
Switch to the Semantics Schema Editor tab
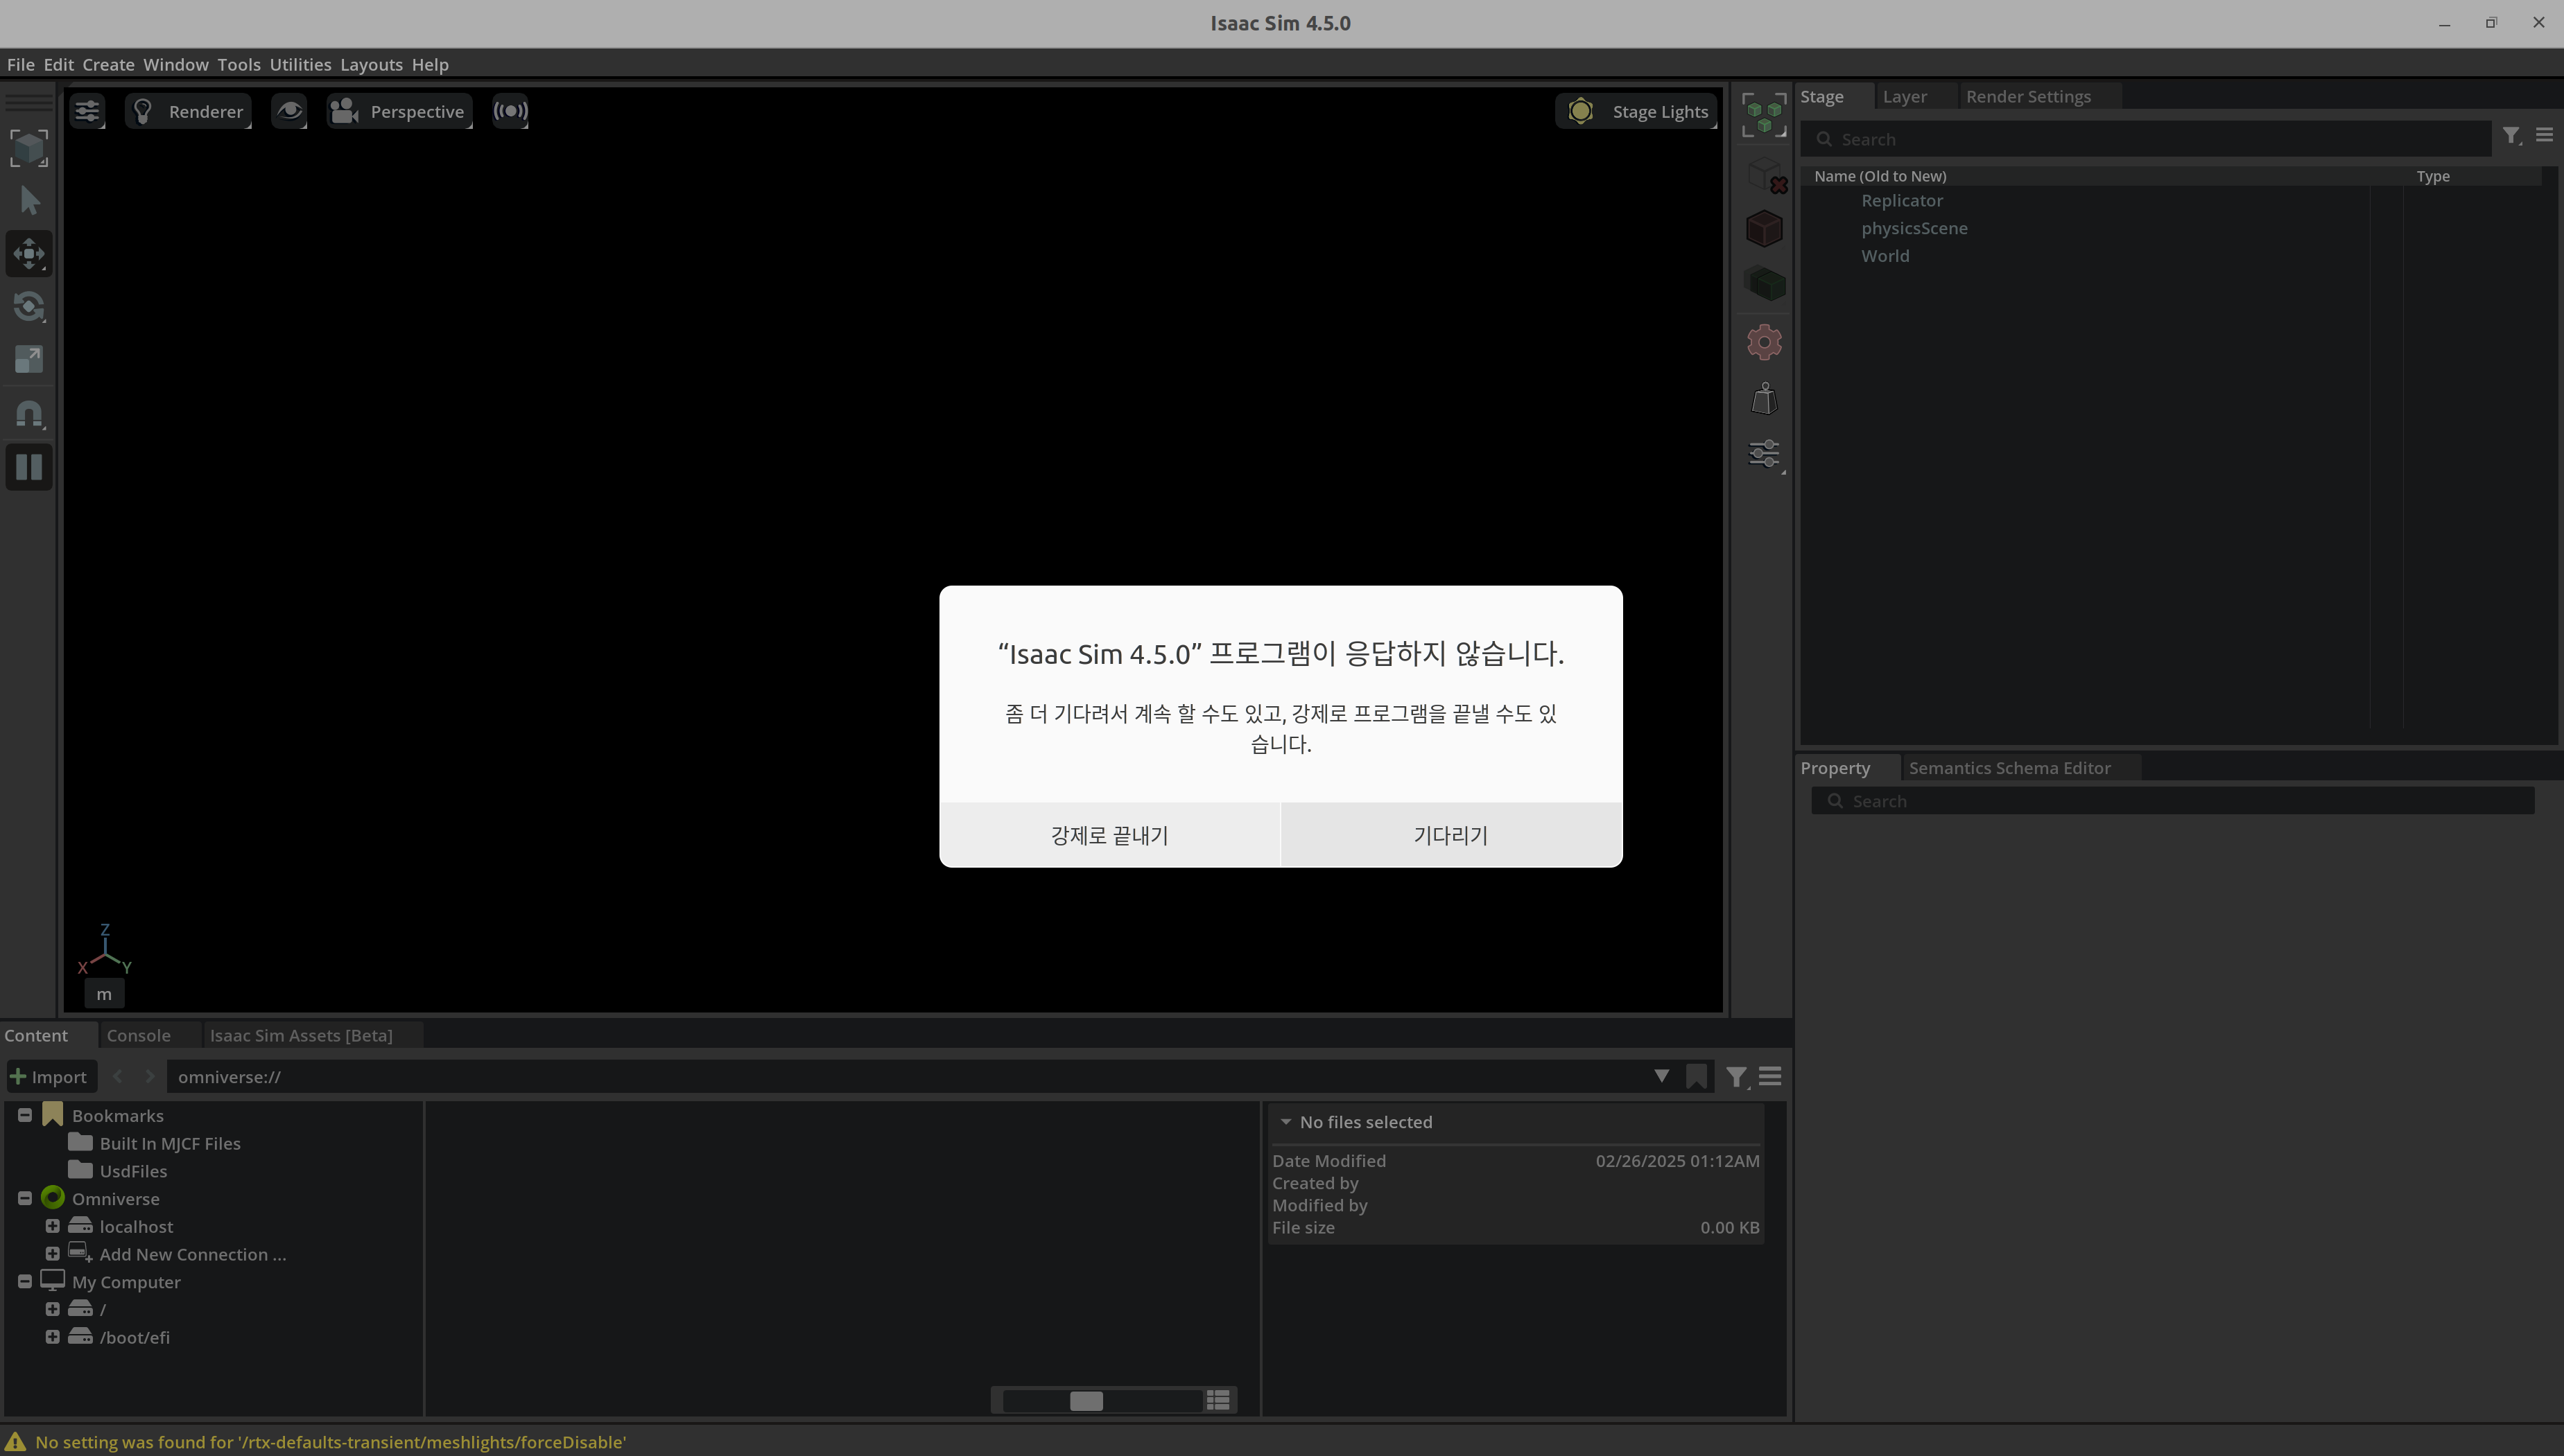[2009, 768]
